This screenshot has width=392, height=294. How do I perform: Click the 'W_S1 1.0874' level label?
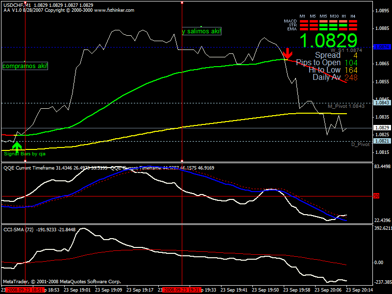coord(346,50)
